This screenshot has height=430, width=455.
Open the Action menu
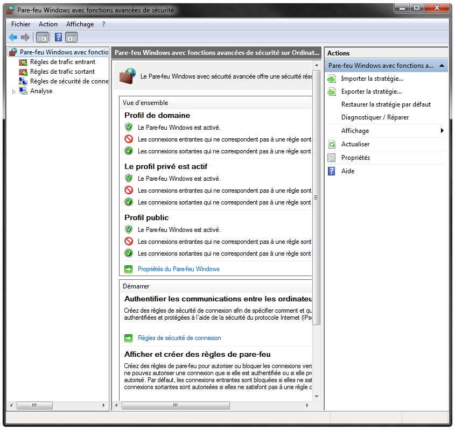click(48, 24)
